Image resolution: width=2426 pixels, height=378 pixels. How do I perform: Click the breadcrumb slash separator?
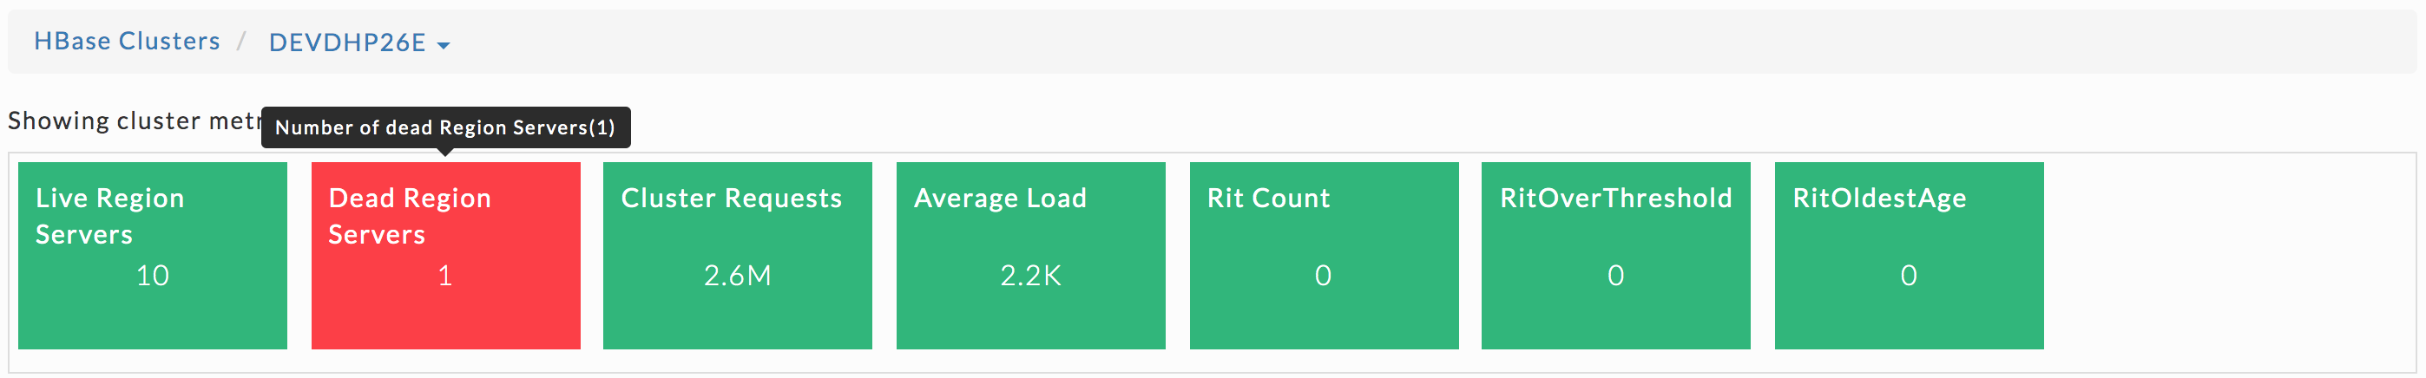242,42
